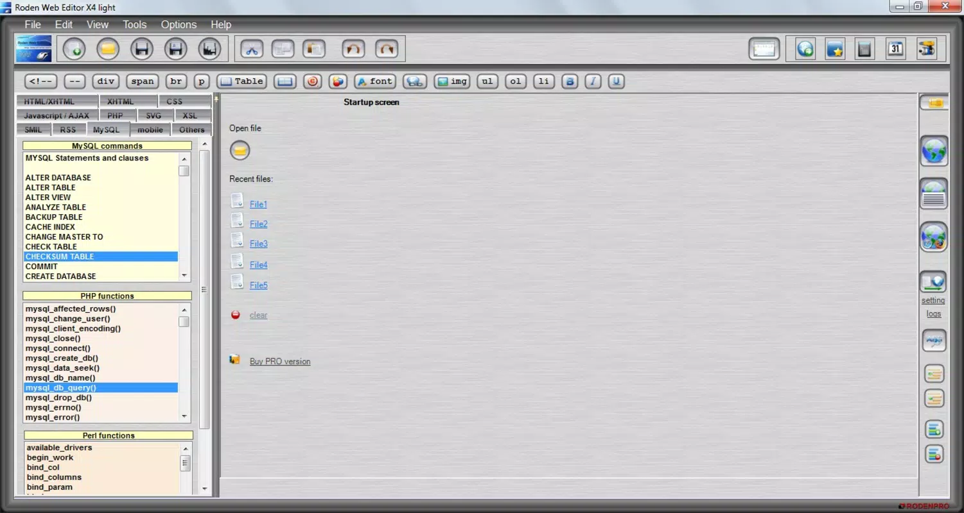964x513 pixels.
Task: Click up arrow of PHP functions scrollbar
Action: [184, 308]
